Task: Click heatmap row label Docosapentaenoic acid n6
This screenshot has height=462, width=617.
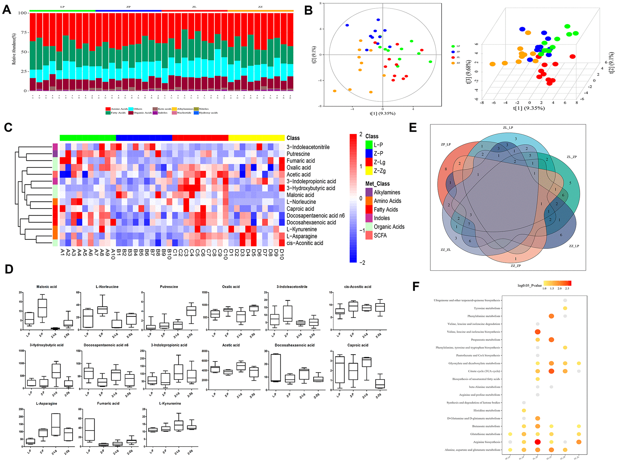Action: [315, 216]
